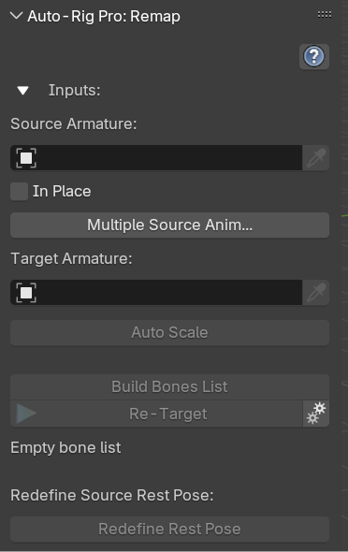Pick Target Armature with eyedropper
Image resolution: width=348 pixels, height=552 pixels.
pos(316,293)
